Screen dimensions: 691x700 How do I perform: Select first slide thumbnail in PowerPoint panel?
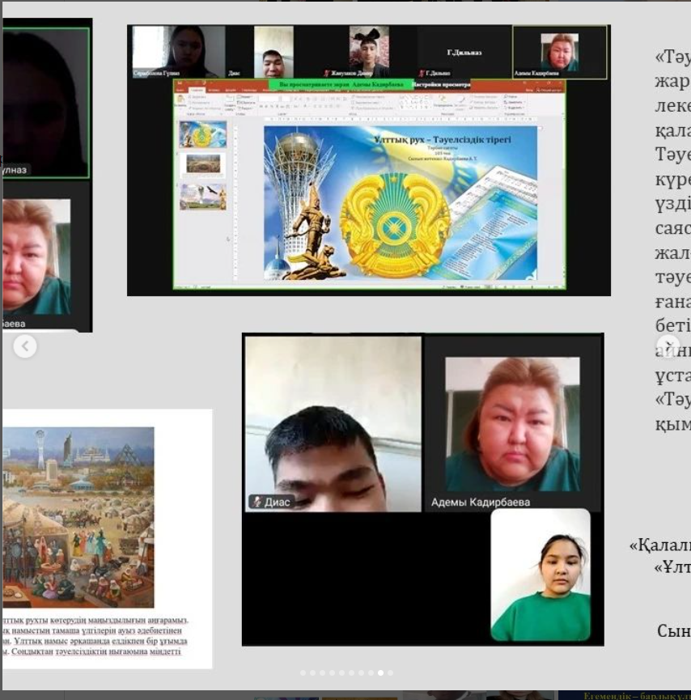[x=202, y=134]
